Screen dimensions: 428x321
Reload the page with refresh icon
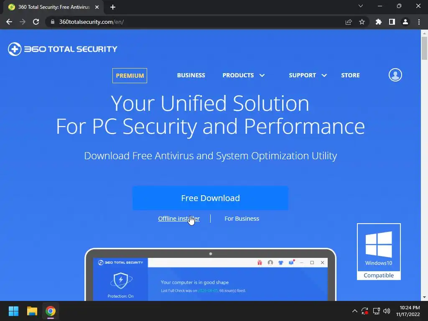36,22
